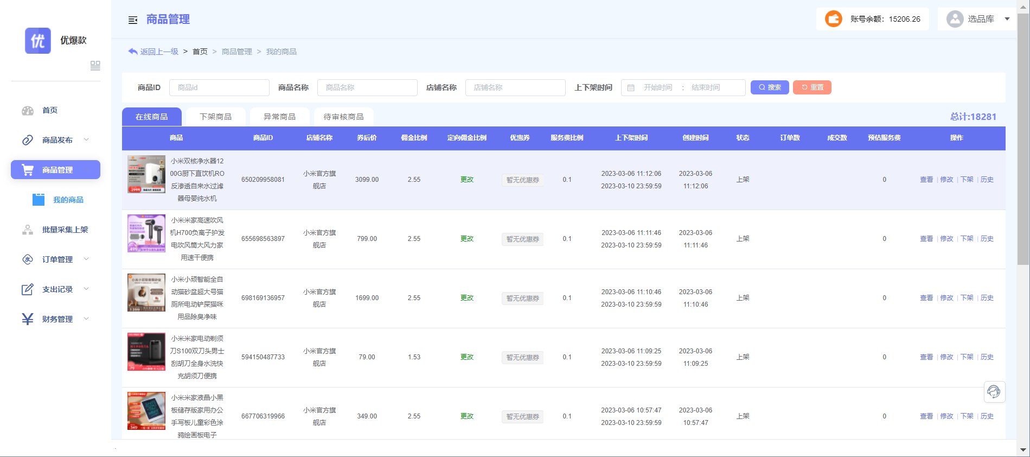
Task: Switch to 下架商品 tab
Action: (216, 117)
